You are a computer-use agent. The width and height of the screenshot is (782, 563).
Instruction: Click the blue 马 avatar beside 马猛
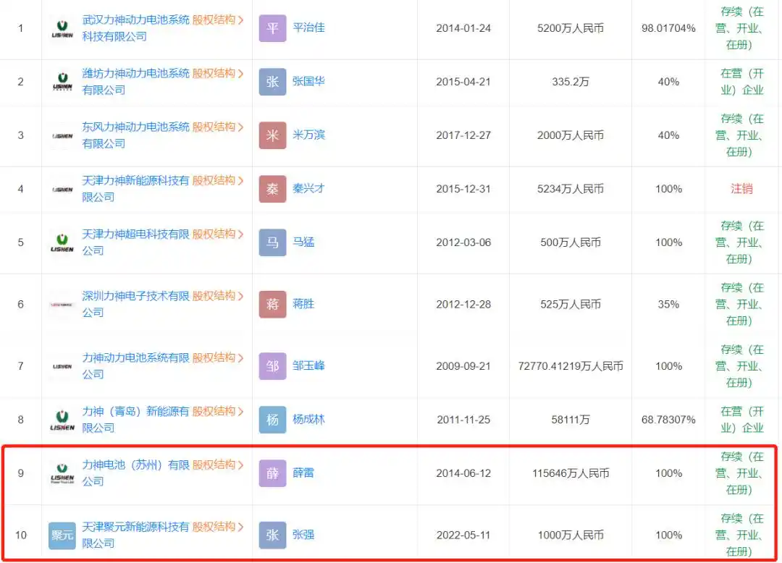pyautogui.click(x=272, y=242)
